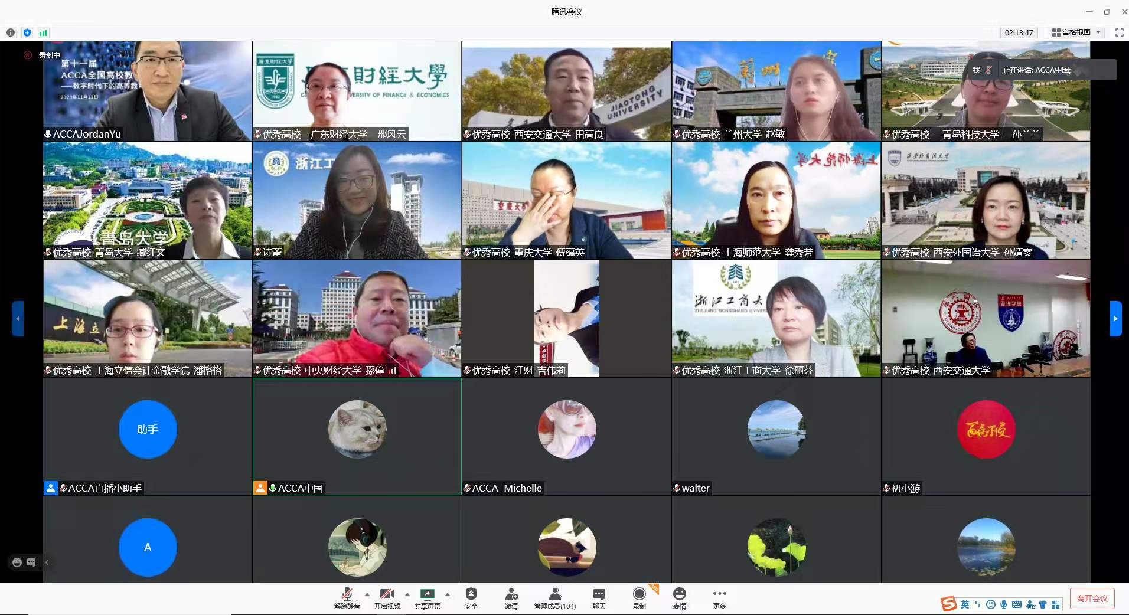Start 共享屏幕 screen sharing
The image size is (1129, 615).
427,597
